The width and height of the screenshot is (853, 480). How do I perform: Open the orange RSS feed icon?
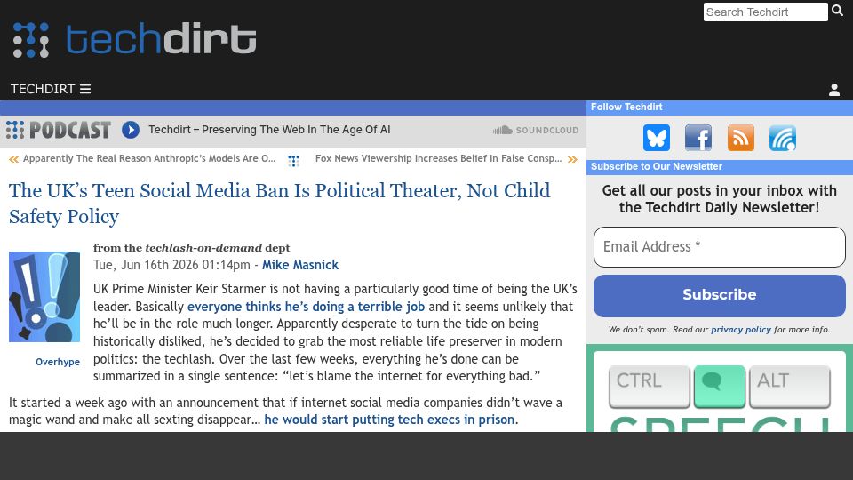[x=741, y=138]
